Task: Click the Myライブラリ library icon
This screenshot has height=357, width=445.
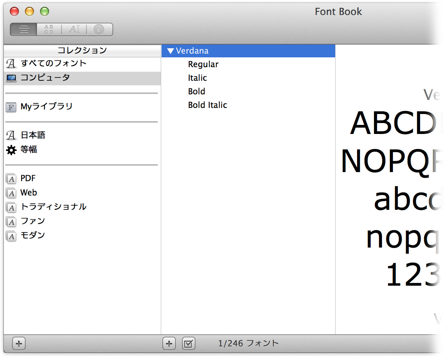Action: [11, 107]
